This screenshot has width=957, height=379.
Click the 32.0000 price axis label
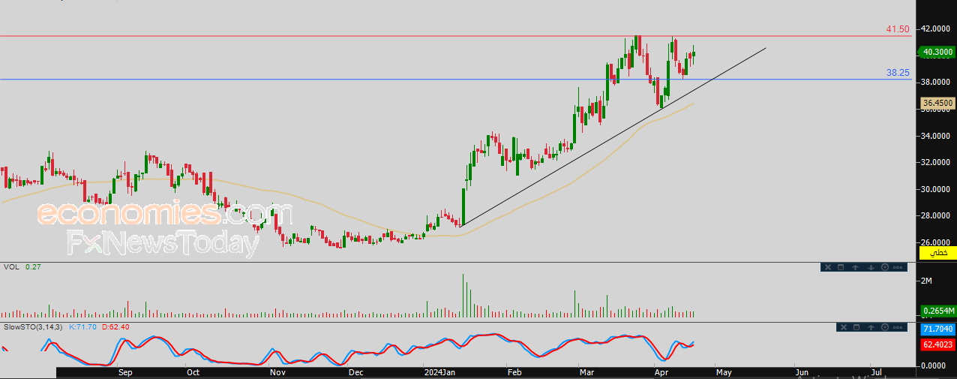937,162
